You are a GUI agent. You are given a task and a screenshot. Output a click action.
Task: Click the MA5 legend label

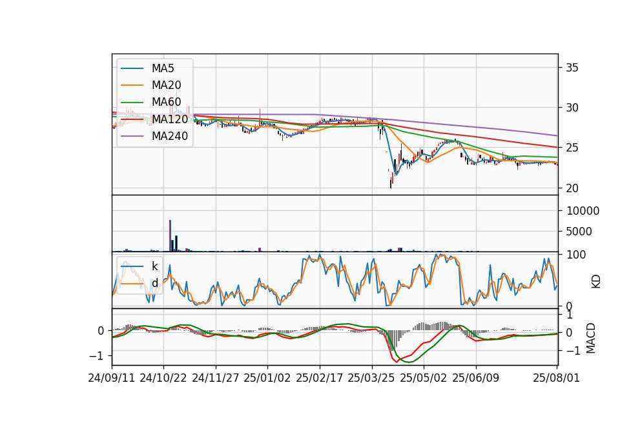click(x=163, y=68)
